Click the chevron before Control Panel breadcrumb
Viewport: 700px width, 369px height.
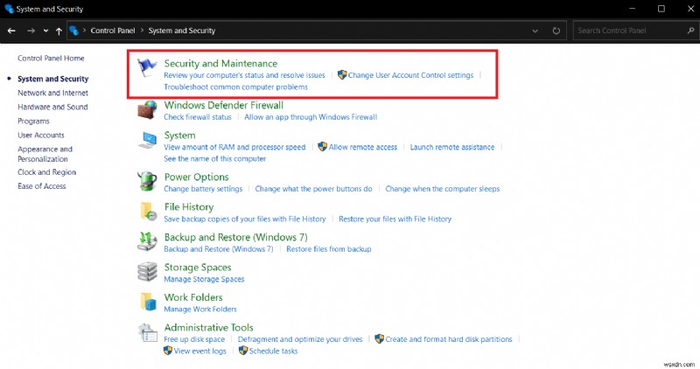84,31
